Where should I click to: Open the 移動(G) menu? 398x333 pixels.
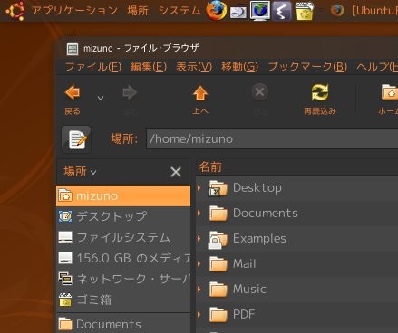(239, 67)
